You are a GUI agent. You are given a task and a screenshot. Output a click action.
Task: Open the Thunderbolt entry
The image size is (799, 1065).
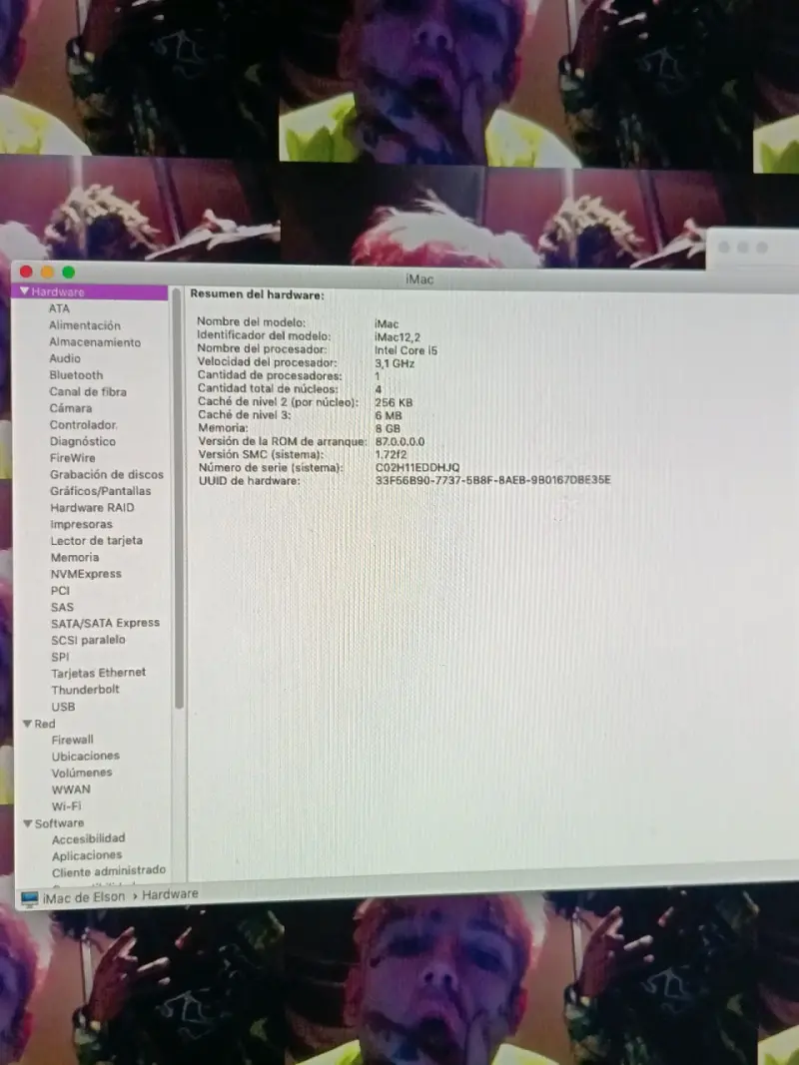[x=86, y=690]
